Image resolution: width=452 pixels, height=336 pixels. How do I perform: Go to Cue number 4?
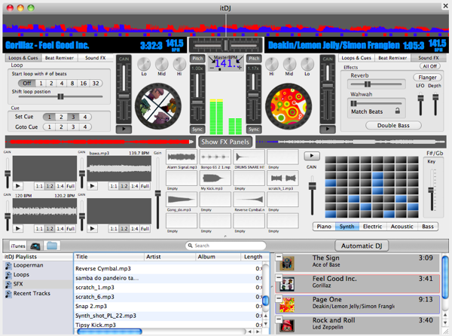coord(85,127)
